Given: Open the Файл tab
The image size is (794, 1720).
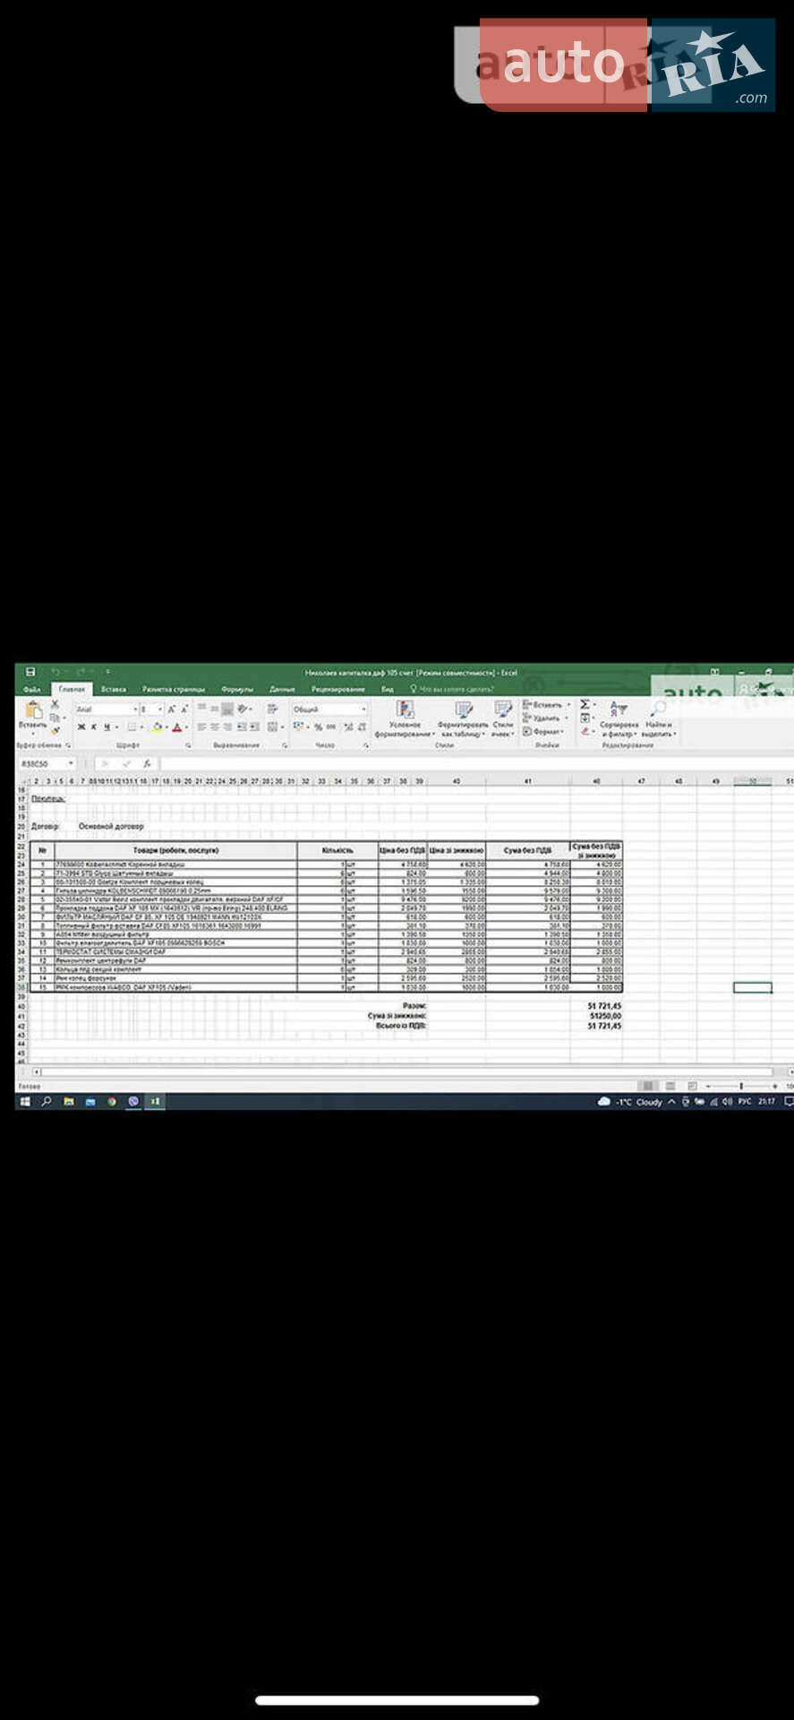Looking at the screenshot, I should coord(32,689).
